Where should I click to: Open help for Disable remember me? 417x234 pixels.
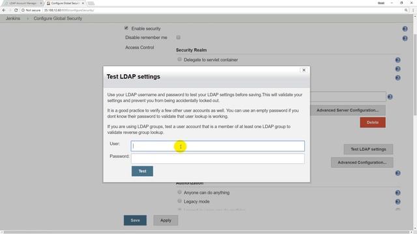tap(405, 38)
